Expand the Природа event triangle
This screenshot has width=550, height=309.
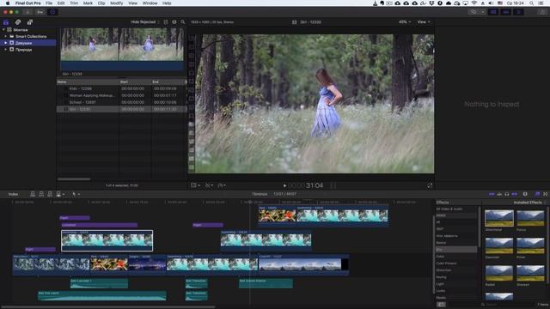click(x=6, y=50)
